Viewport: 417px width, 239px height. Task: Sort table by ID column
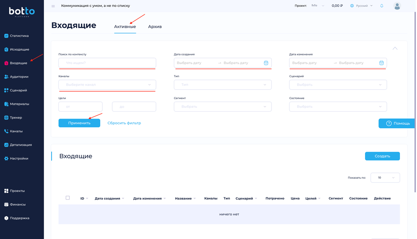(84, 198)
